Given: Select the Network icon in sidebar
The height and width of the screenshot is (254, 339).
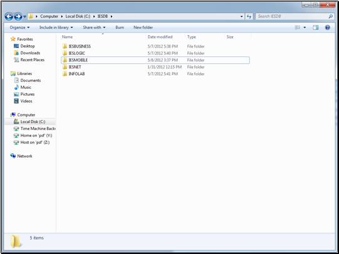Looking at the screenshot, I should 13,156.
